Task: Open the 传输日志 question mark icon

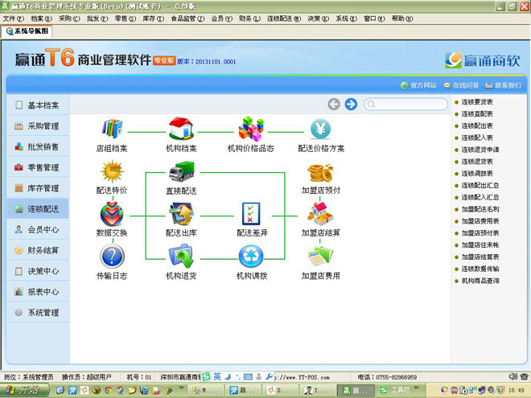Action: click(x=112, y=256)
